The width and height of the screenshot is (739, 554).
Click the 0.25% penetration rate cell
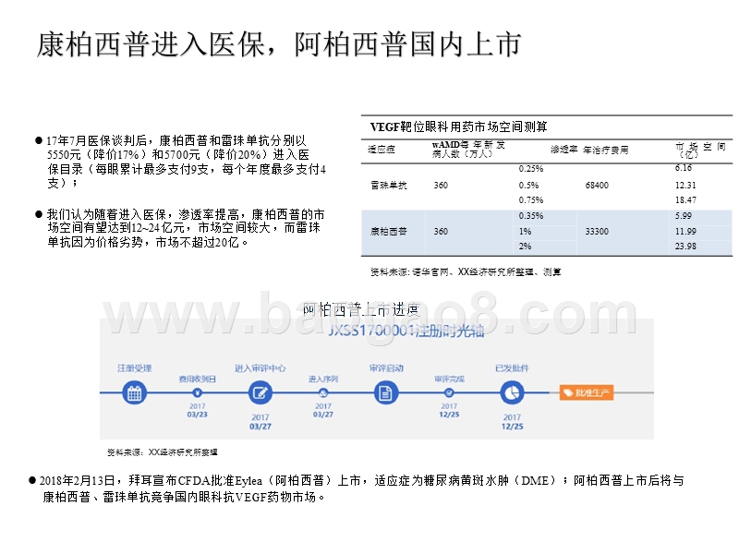tap(531, 169)
